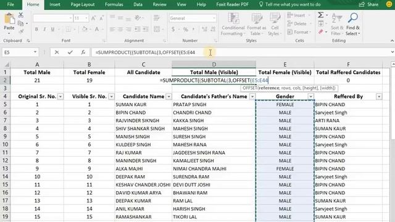Click the Share button
This screenshot has width=395, height=222.
tap(368, 4)
